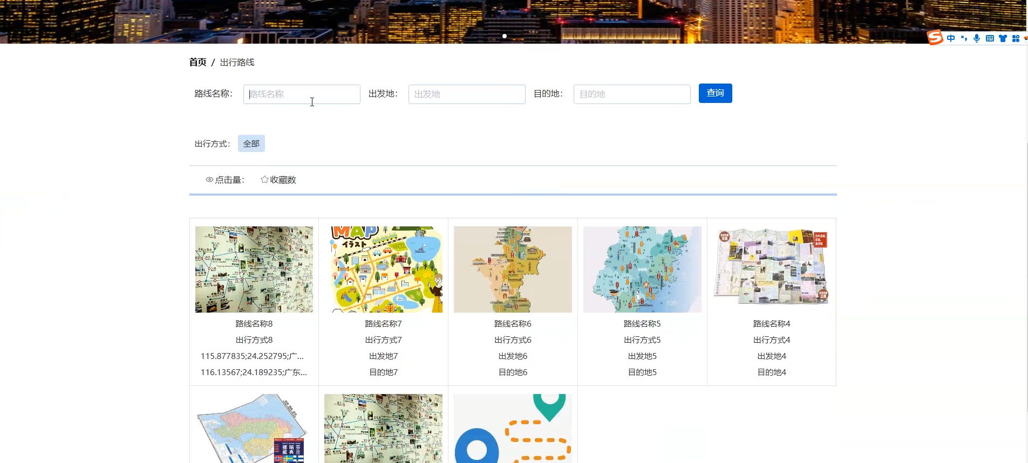Open the 路线名称6 map thumbnail

click(513, 269)
